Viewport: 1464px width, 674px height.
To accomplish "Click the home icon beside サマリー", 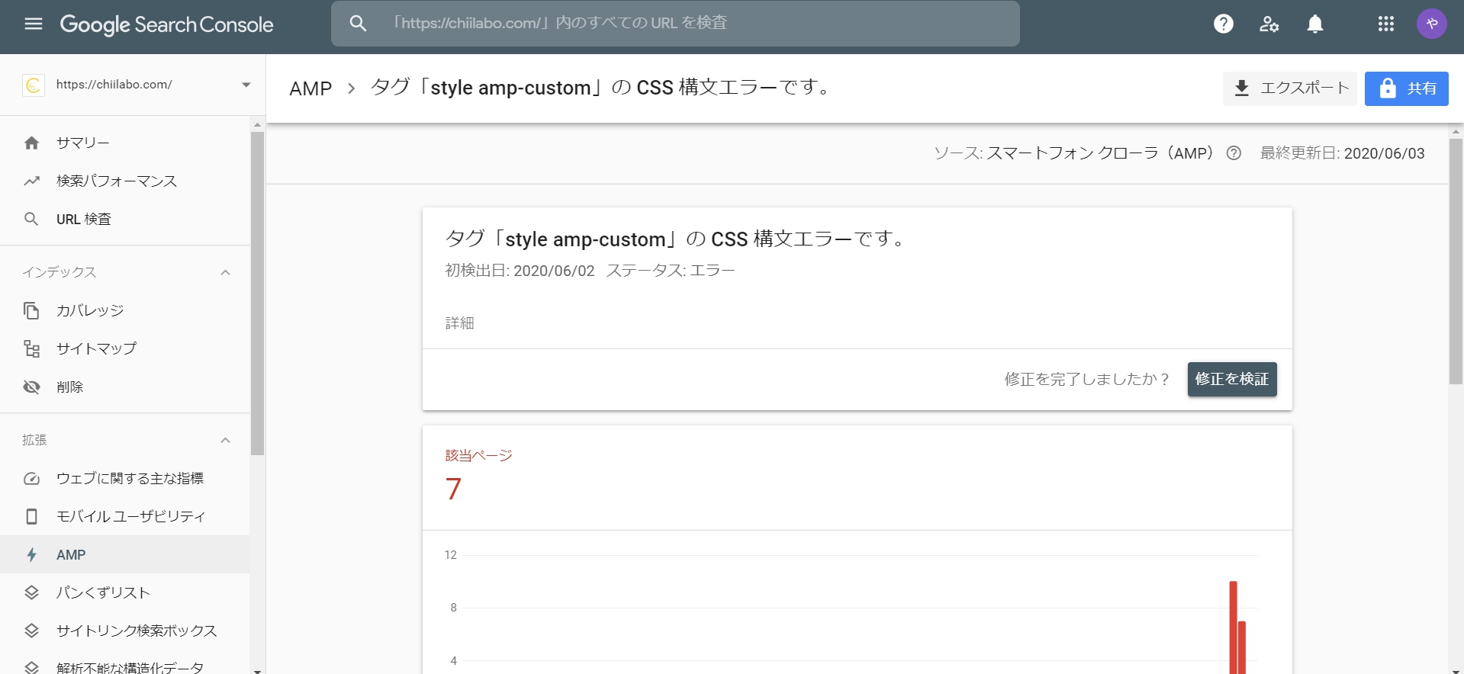I will 31,143.
